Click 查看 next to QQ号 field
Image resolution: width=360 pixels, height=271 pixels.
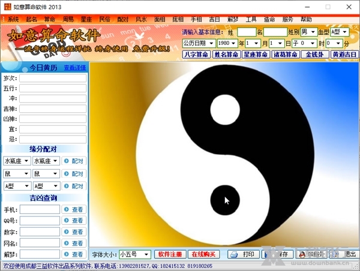74,221
